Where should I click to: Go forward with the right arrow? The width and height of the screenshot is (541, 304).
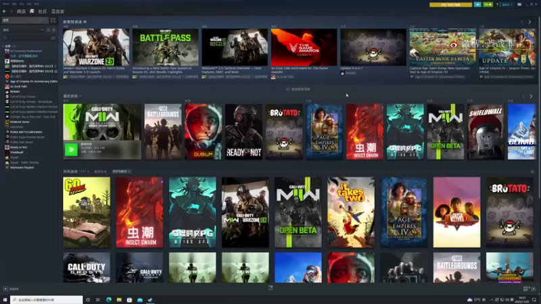(x=11, y=11)
